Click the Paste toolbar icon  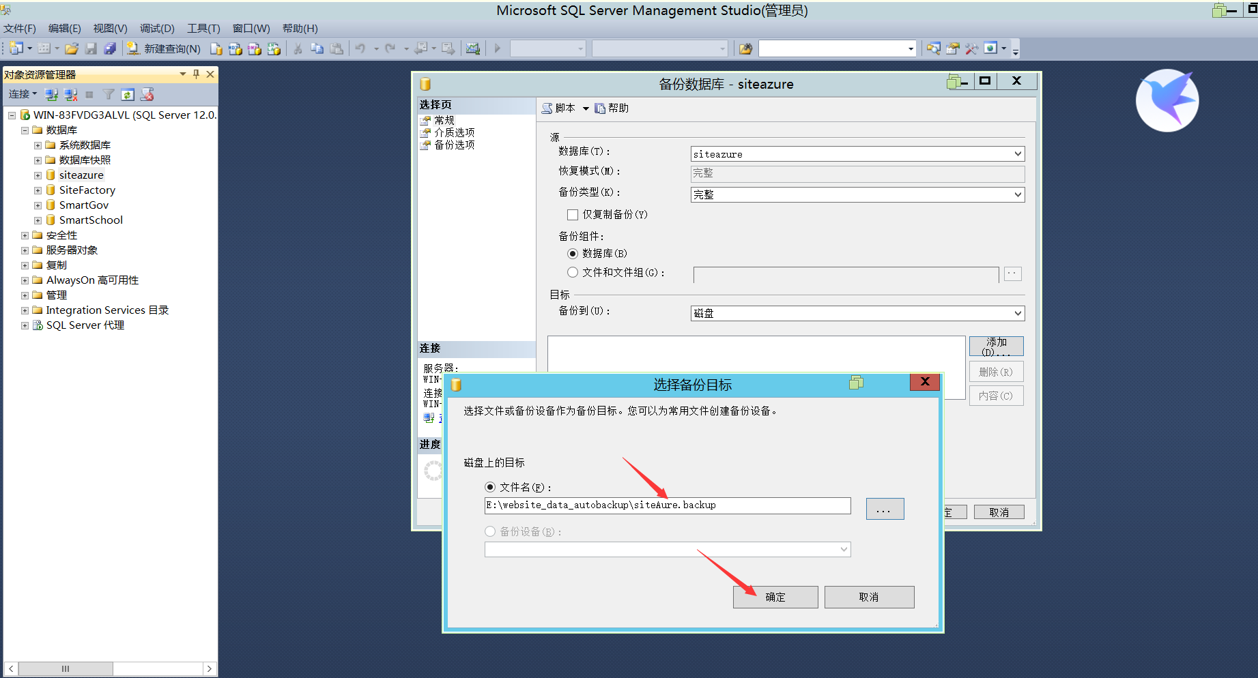click(x=337, y=48)
